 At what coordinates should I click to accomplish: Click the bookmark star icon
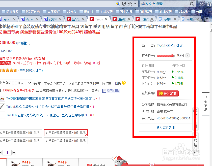130,4
